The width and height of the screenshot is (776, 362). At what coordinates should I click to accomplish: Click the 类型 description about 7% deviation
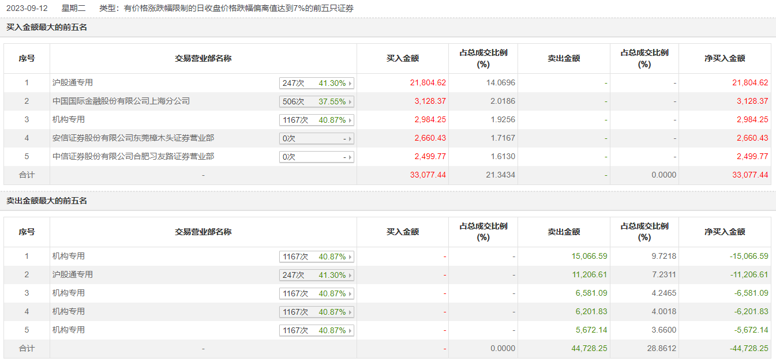pyautogui.click(x=227, y=9)
